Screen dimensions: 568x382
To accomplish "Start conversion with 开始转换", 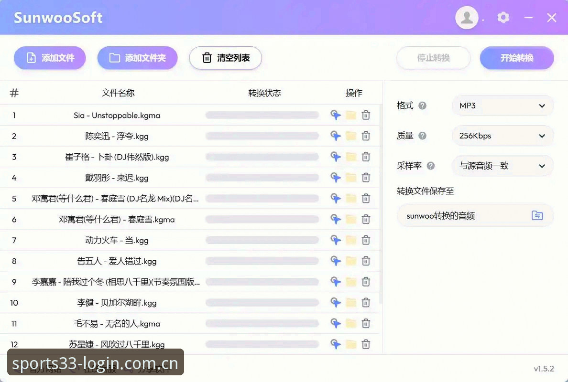I will (x=517, y=58).
